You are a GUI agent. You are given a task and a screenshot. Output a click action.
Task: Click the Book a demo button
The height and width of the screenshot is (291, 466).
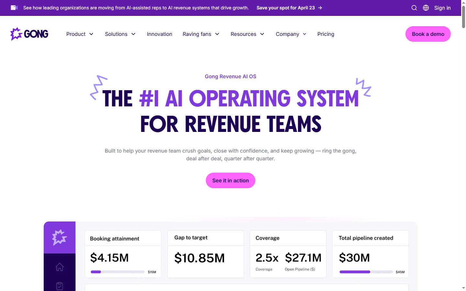428,34
